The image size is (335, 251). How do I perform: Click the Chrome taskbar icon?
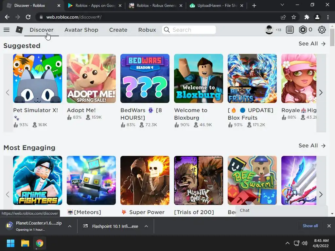(40, 243)
